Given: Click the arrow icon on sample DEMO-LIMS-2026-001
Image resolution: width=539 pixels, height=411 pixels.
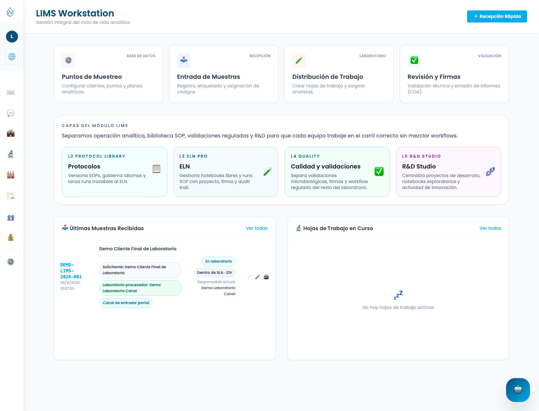Looking at the screenshot, I should click(x=250, y=277).
